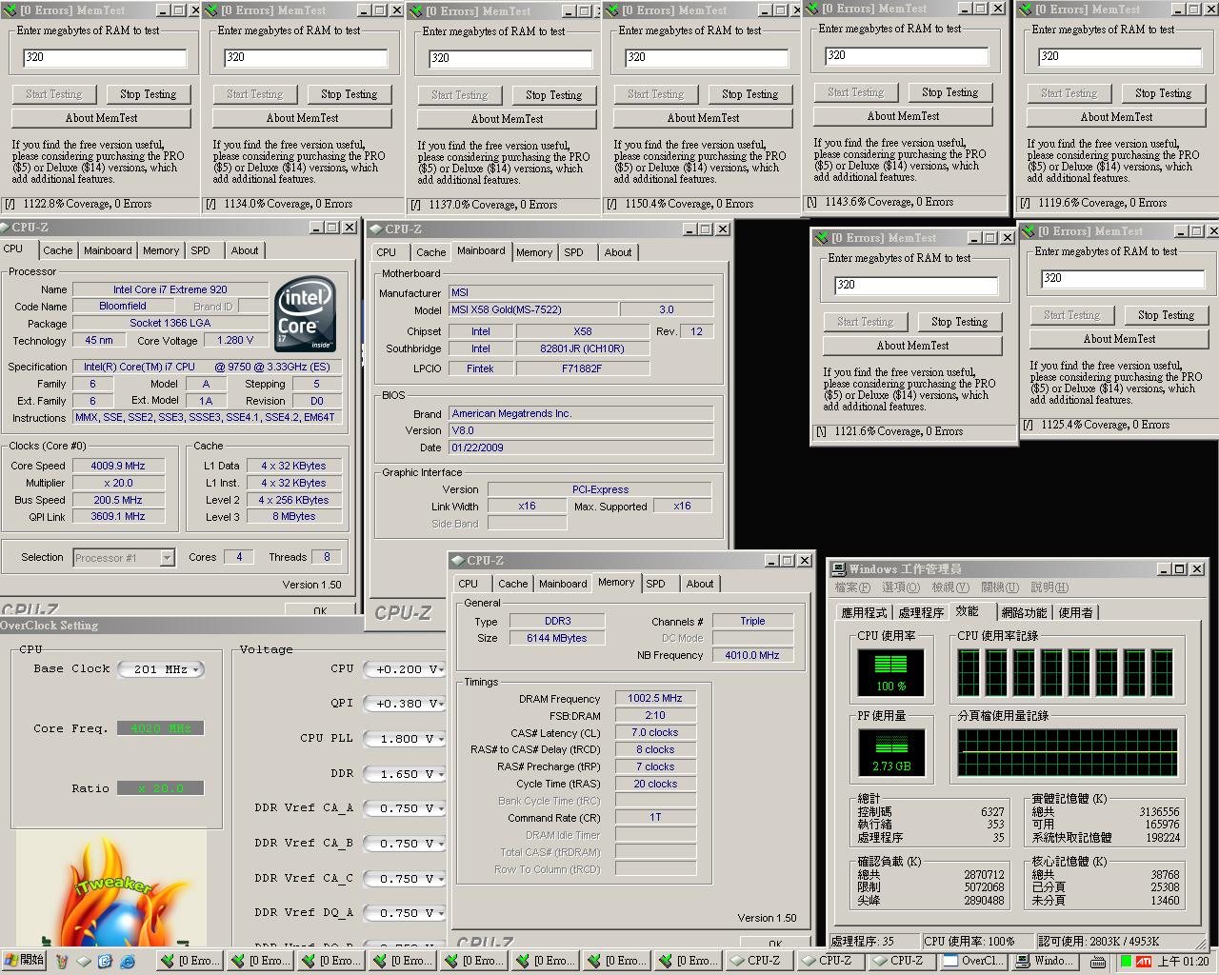Open About MemTest in the 1121.6% coverage window
The image size is (1219, 975).
[x=912, y=346]
